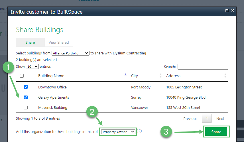The height and width of the screenshot is (142, 244).
Task: Click Address column header text
Action: click(173, 76)
